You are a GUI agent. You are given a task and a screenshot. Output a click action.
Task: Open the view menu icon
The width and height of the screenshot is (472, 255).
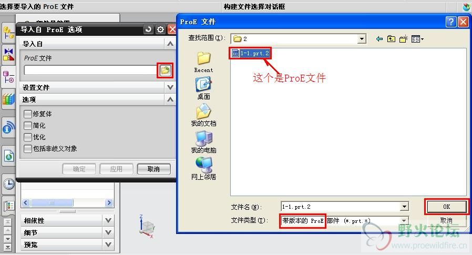pyautogui.click(x=417, y=39)
